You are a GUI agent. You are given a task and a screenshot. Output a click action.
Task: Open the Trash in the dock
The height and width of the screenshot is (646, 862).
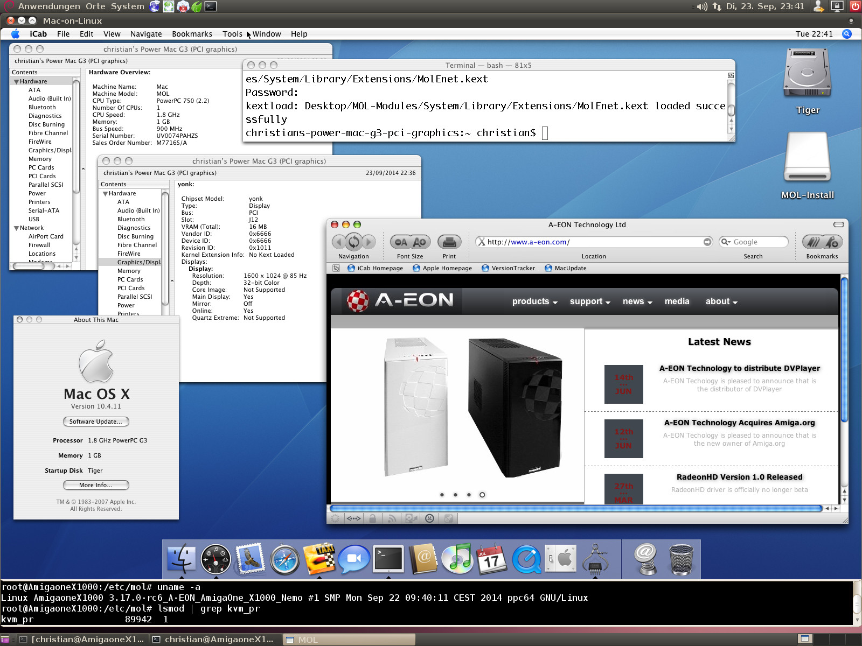(x=681, y=559)
